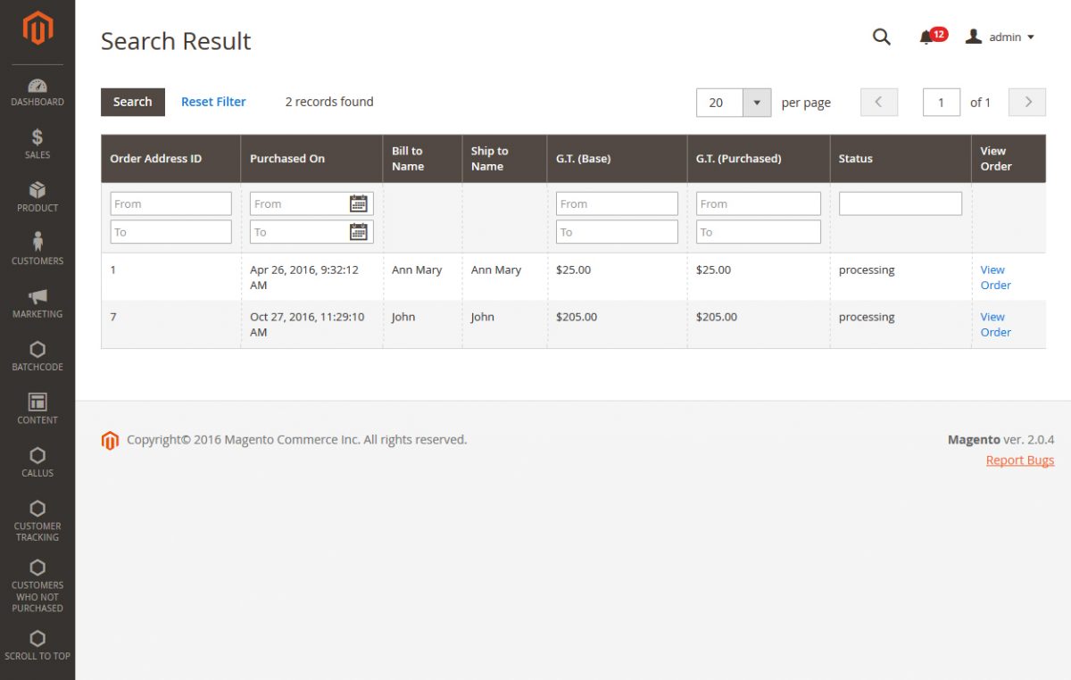The height and width of the screenshot is (680, 1071).
Task: Open the Purchased On To calendar picker
Action: click(x=359, y=231)
